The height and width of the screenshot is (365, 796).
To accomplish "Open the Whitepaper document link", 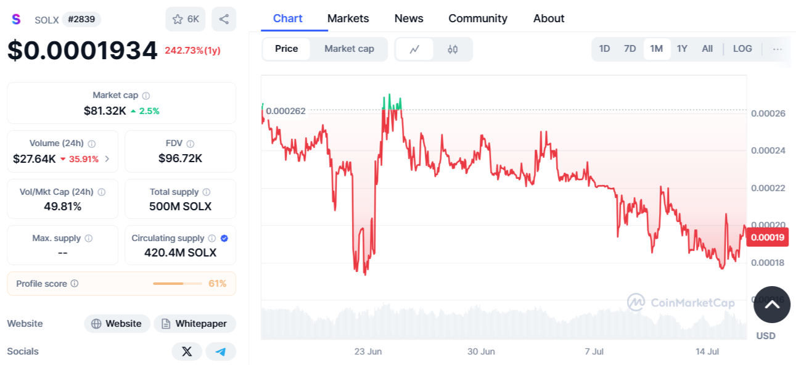I will 195,324.
